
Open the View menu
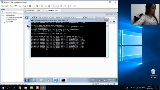point(11,6)
